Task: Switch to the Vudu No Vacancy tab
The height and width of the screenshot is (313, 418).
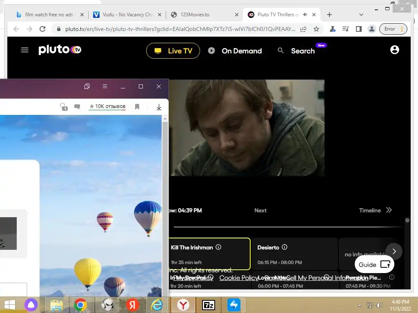Action: coord(127,15)
